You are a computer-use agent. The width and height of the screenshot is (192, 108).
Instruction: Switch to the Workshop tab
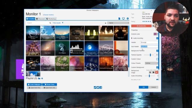coord(51,19)
